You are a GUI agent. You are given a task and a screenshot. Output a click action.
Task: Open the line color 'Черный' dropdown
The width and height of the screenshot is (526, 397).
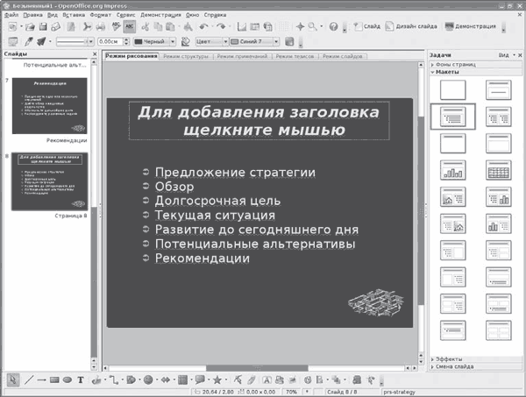(x=154, y=41)
